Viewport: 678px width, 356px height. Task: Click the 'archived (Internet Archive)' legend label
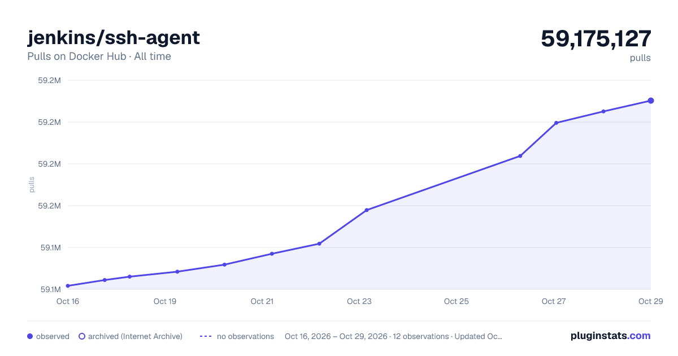point(135,336)
